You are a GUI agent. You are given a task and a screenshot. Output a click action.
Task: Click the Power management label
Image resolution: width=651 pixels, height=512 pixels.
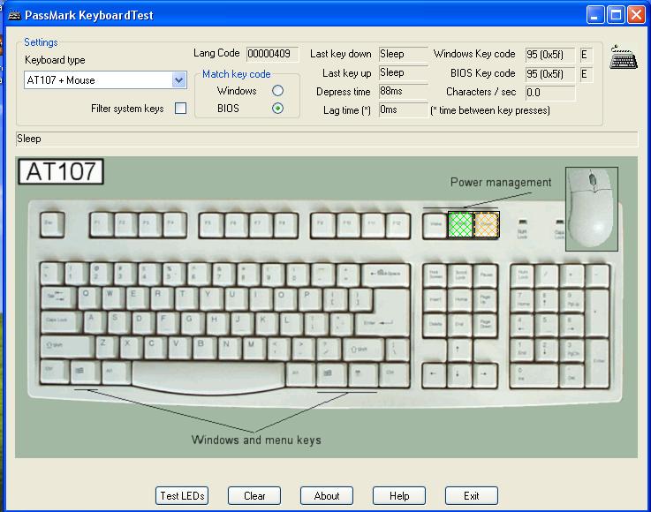click(501, 182)
